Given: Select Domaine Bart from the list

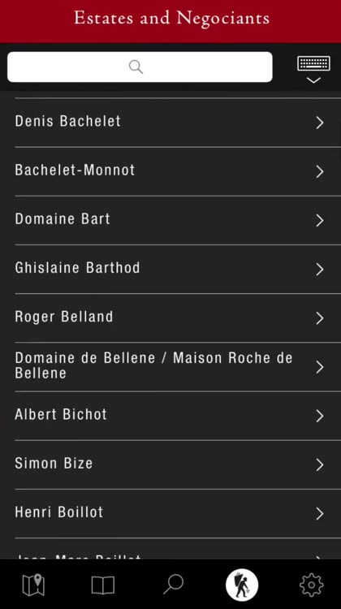Looking at the screenshot, I should click(x=170, y=221).
